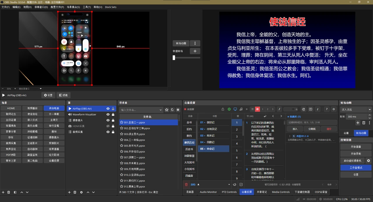Hide the Waveform Visualizer source
The width and height of the screenshot is (373, 202).
pos(108,115)
